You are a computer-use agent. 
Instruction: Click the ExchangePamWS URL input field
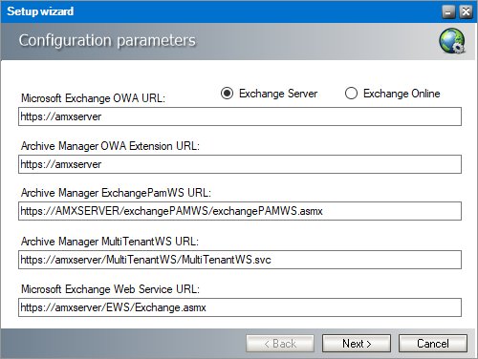(240, 211)
